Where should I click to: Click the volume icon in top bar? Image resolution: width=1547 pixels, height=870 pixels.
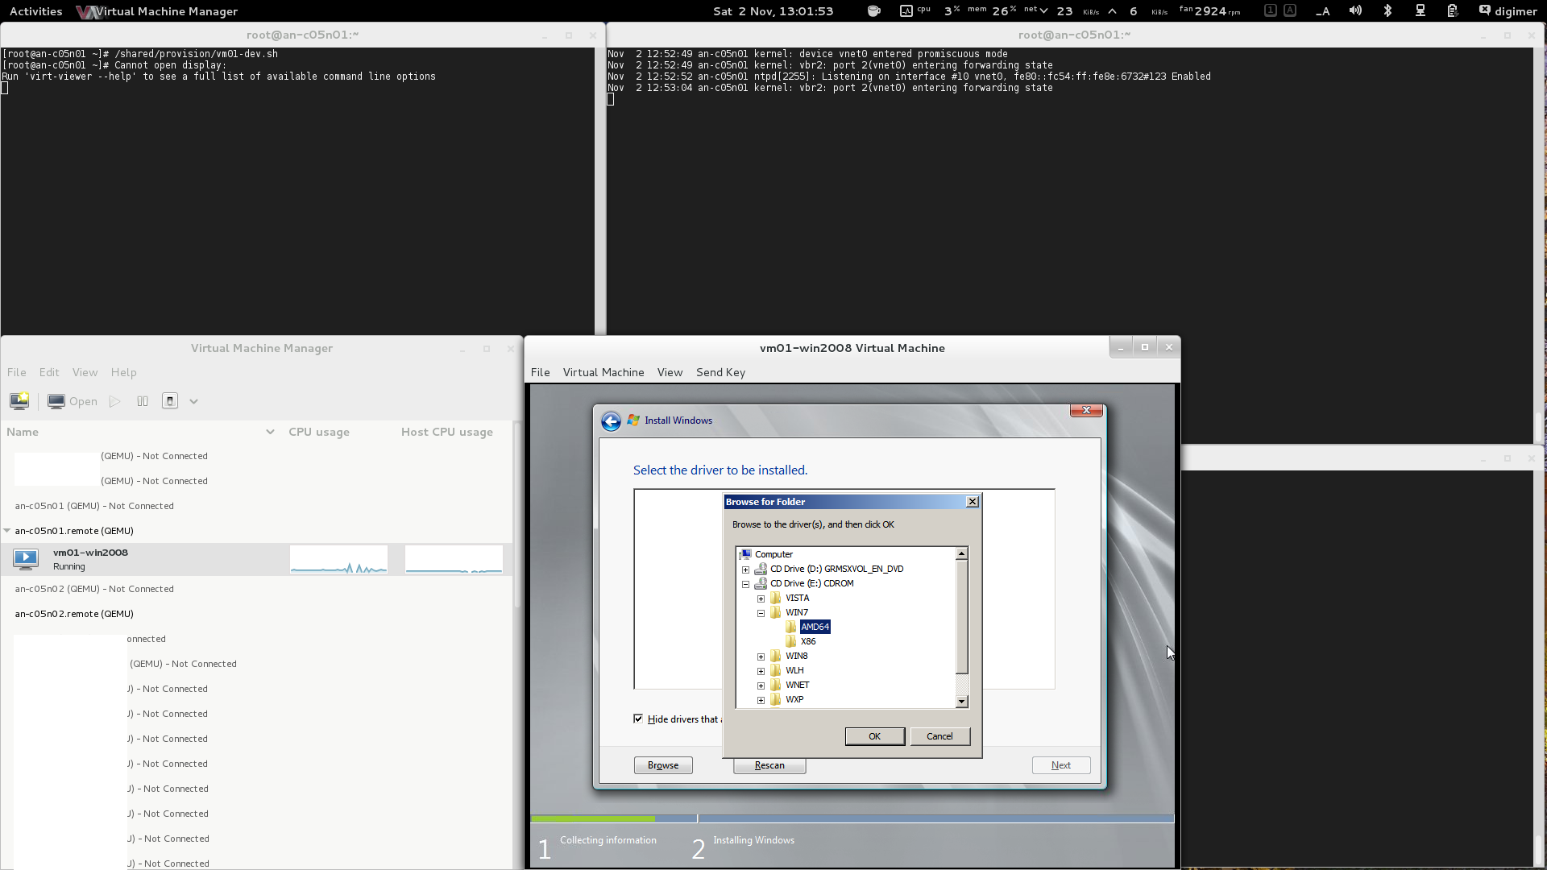(x=1355, y=11)
